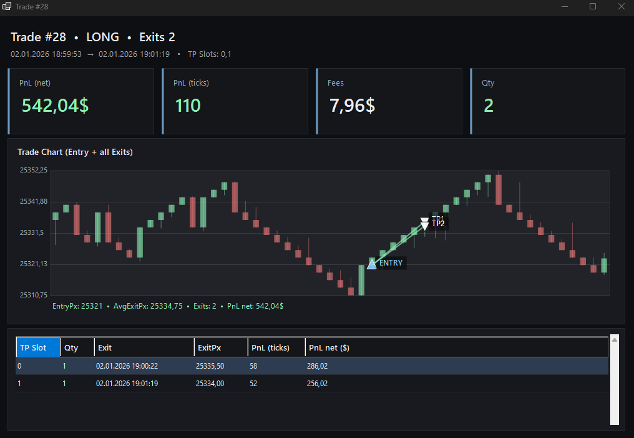Click the Fees 7,96$ card

pos(389,101)
